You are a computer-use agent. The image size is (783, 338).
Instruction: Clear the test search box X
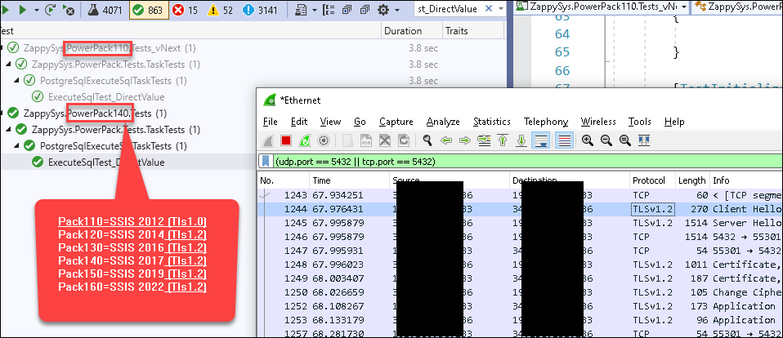point(489,8)
